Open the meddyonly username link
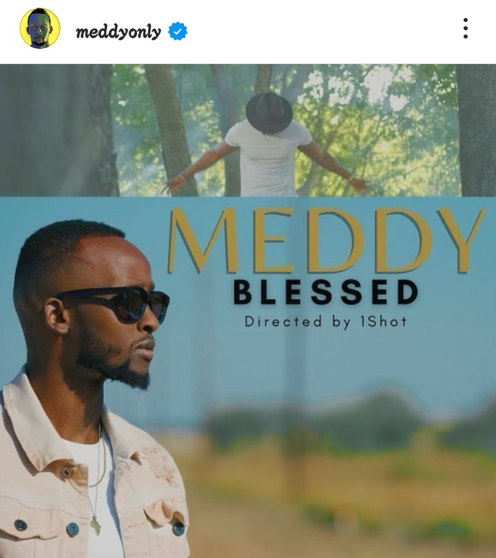The image size is (496, 558). 118,32
